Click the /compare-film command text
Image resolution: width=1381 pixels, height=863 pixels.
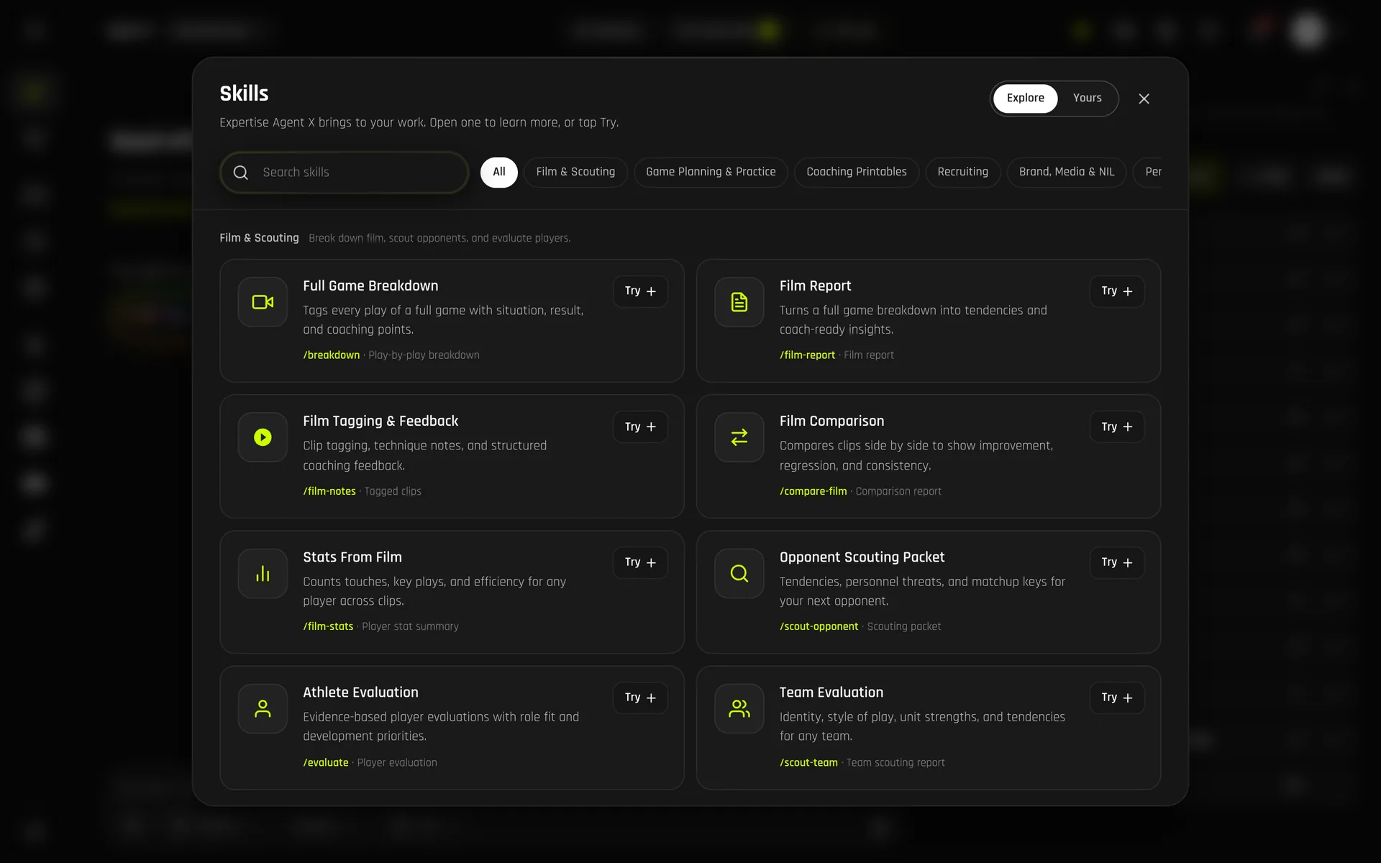tap(813, 491)
